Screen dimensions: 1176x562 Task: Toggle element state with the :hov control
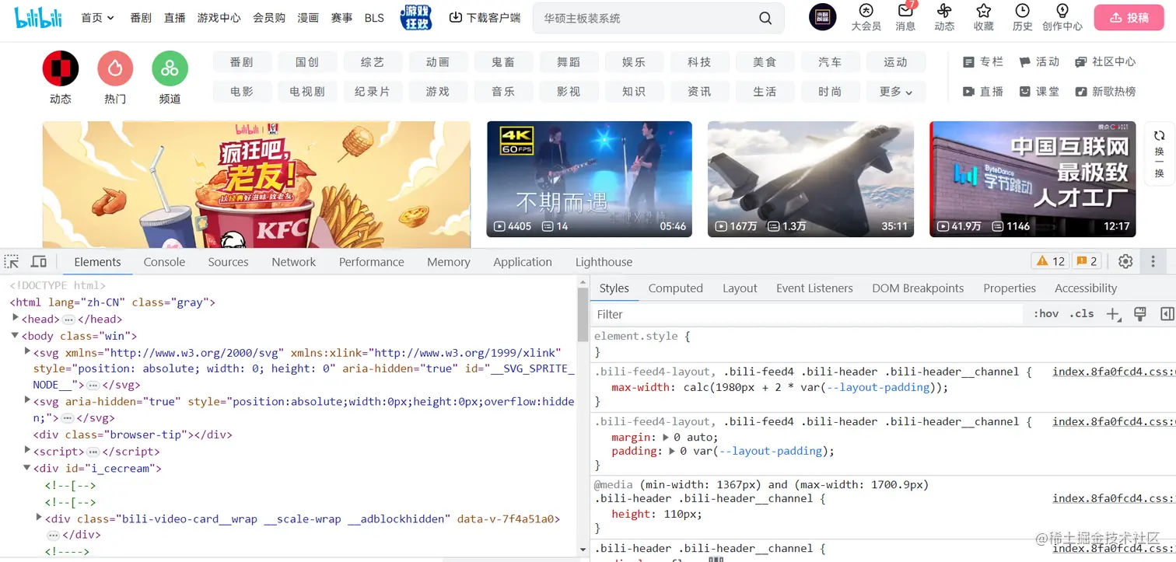pos(1045,313)
